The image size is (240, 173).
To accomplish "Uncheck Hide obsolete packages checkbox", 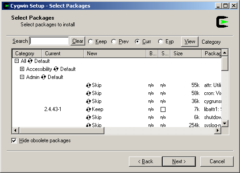I will 14,140.
